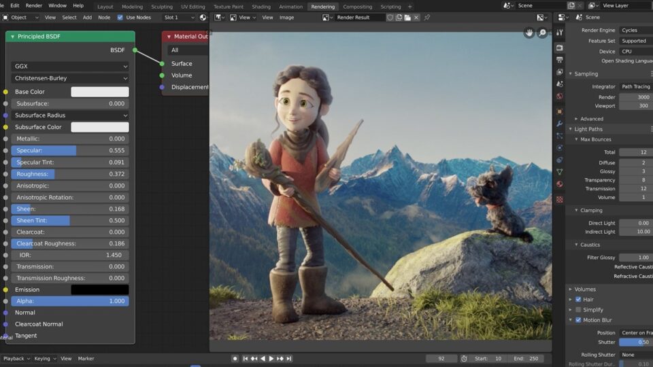Toggle fake user shield for Render Result

tap(390, 18)
